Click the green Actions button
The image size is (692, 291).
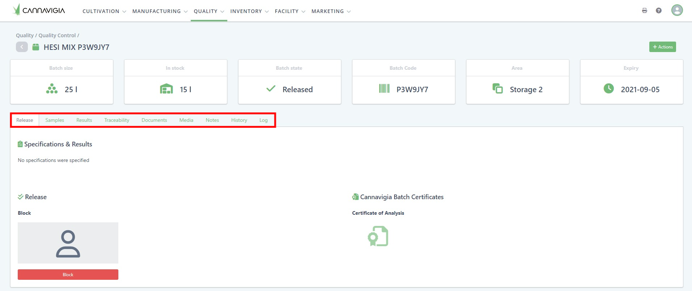pos(663,47)
